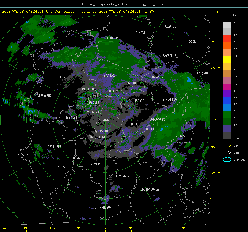Select the HAVERI city label

(x=96, y=165)
